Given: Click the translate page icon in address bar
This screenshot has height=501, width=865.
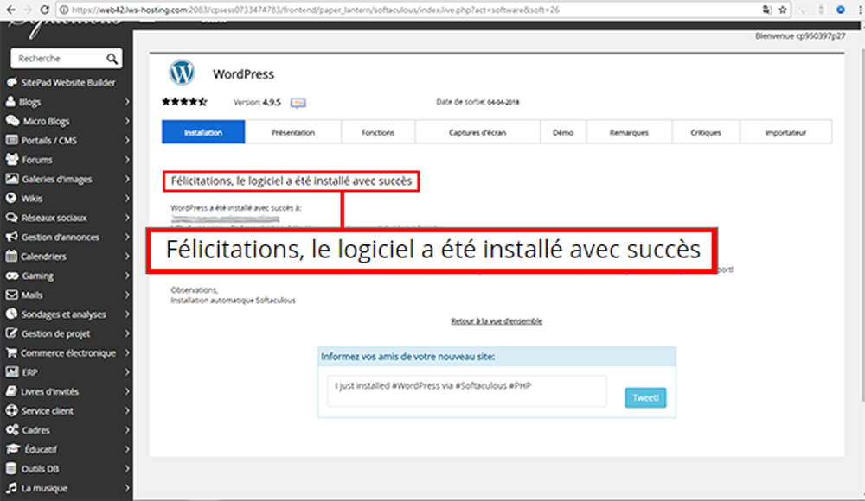Looking at the screenshot, I should (766, 10).
